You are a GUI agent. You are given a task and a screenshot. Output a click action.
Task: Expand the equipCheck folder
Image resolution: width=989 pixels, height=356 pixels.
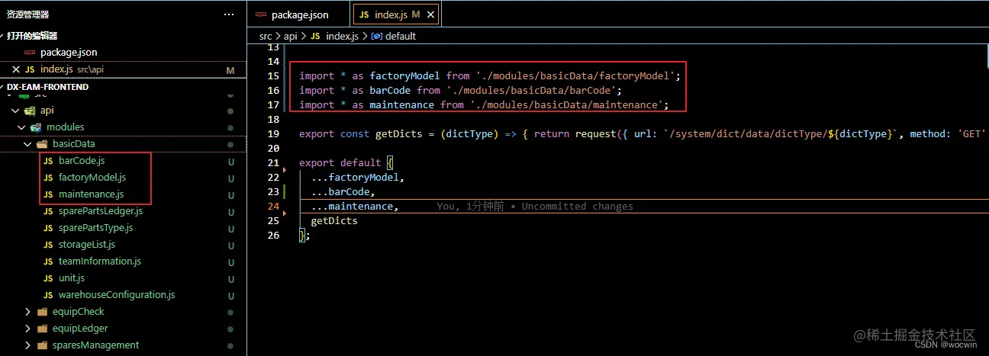(x=28, y=312)
